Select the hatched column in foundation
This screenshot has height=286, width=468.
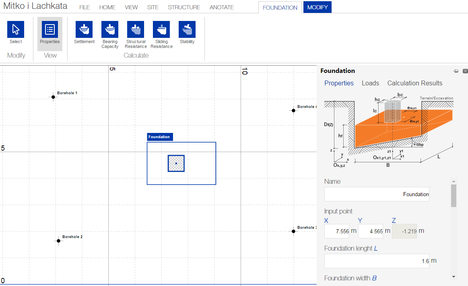pyautogui.click(x=176, y=164)
